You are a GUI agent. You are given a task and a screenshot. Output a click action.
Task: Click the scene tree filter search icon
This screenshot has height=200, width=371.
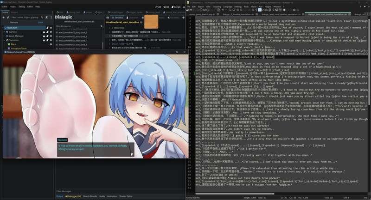(42, 18)
